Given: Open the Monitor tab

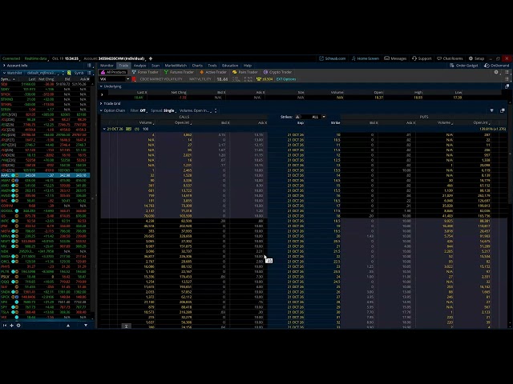Looking at the screenshot, I should (x=107, y=66).
